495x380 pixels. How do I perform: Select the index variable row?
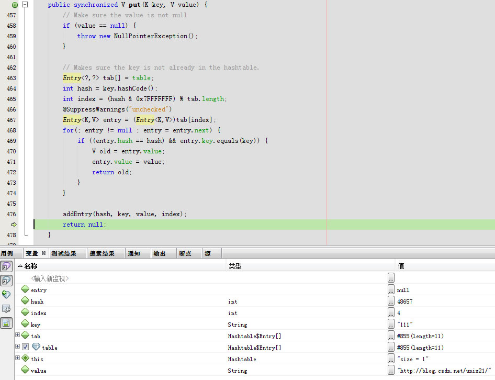pos(255,313)
